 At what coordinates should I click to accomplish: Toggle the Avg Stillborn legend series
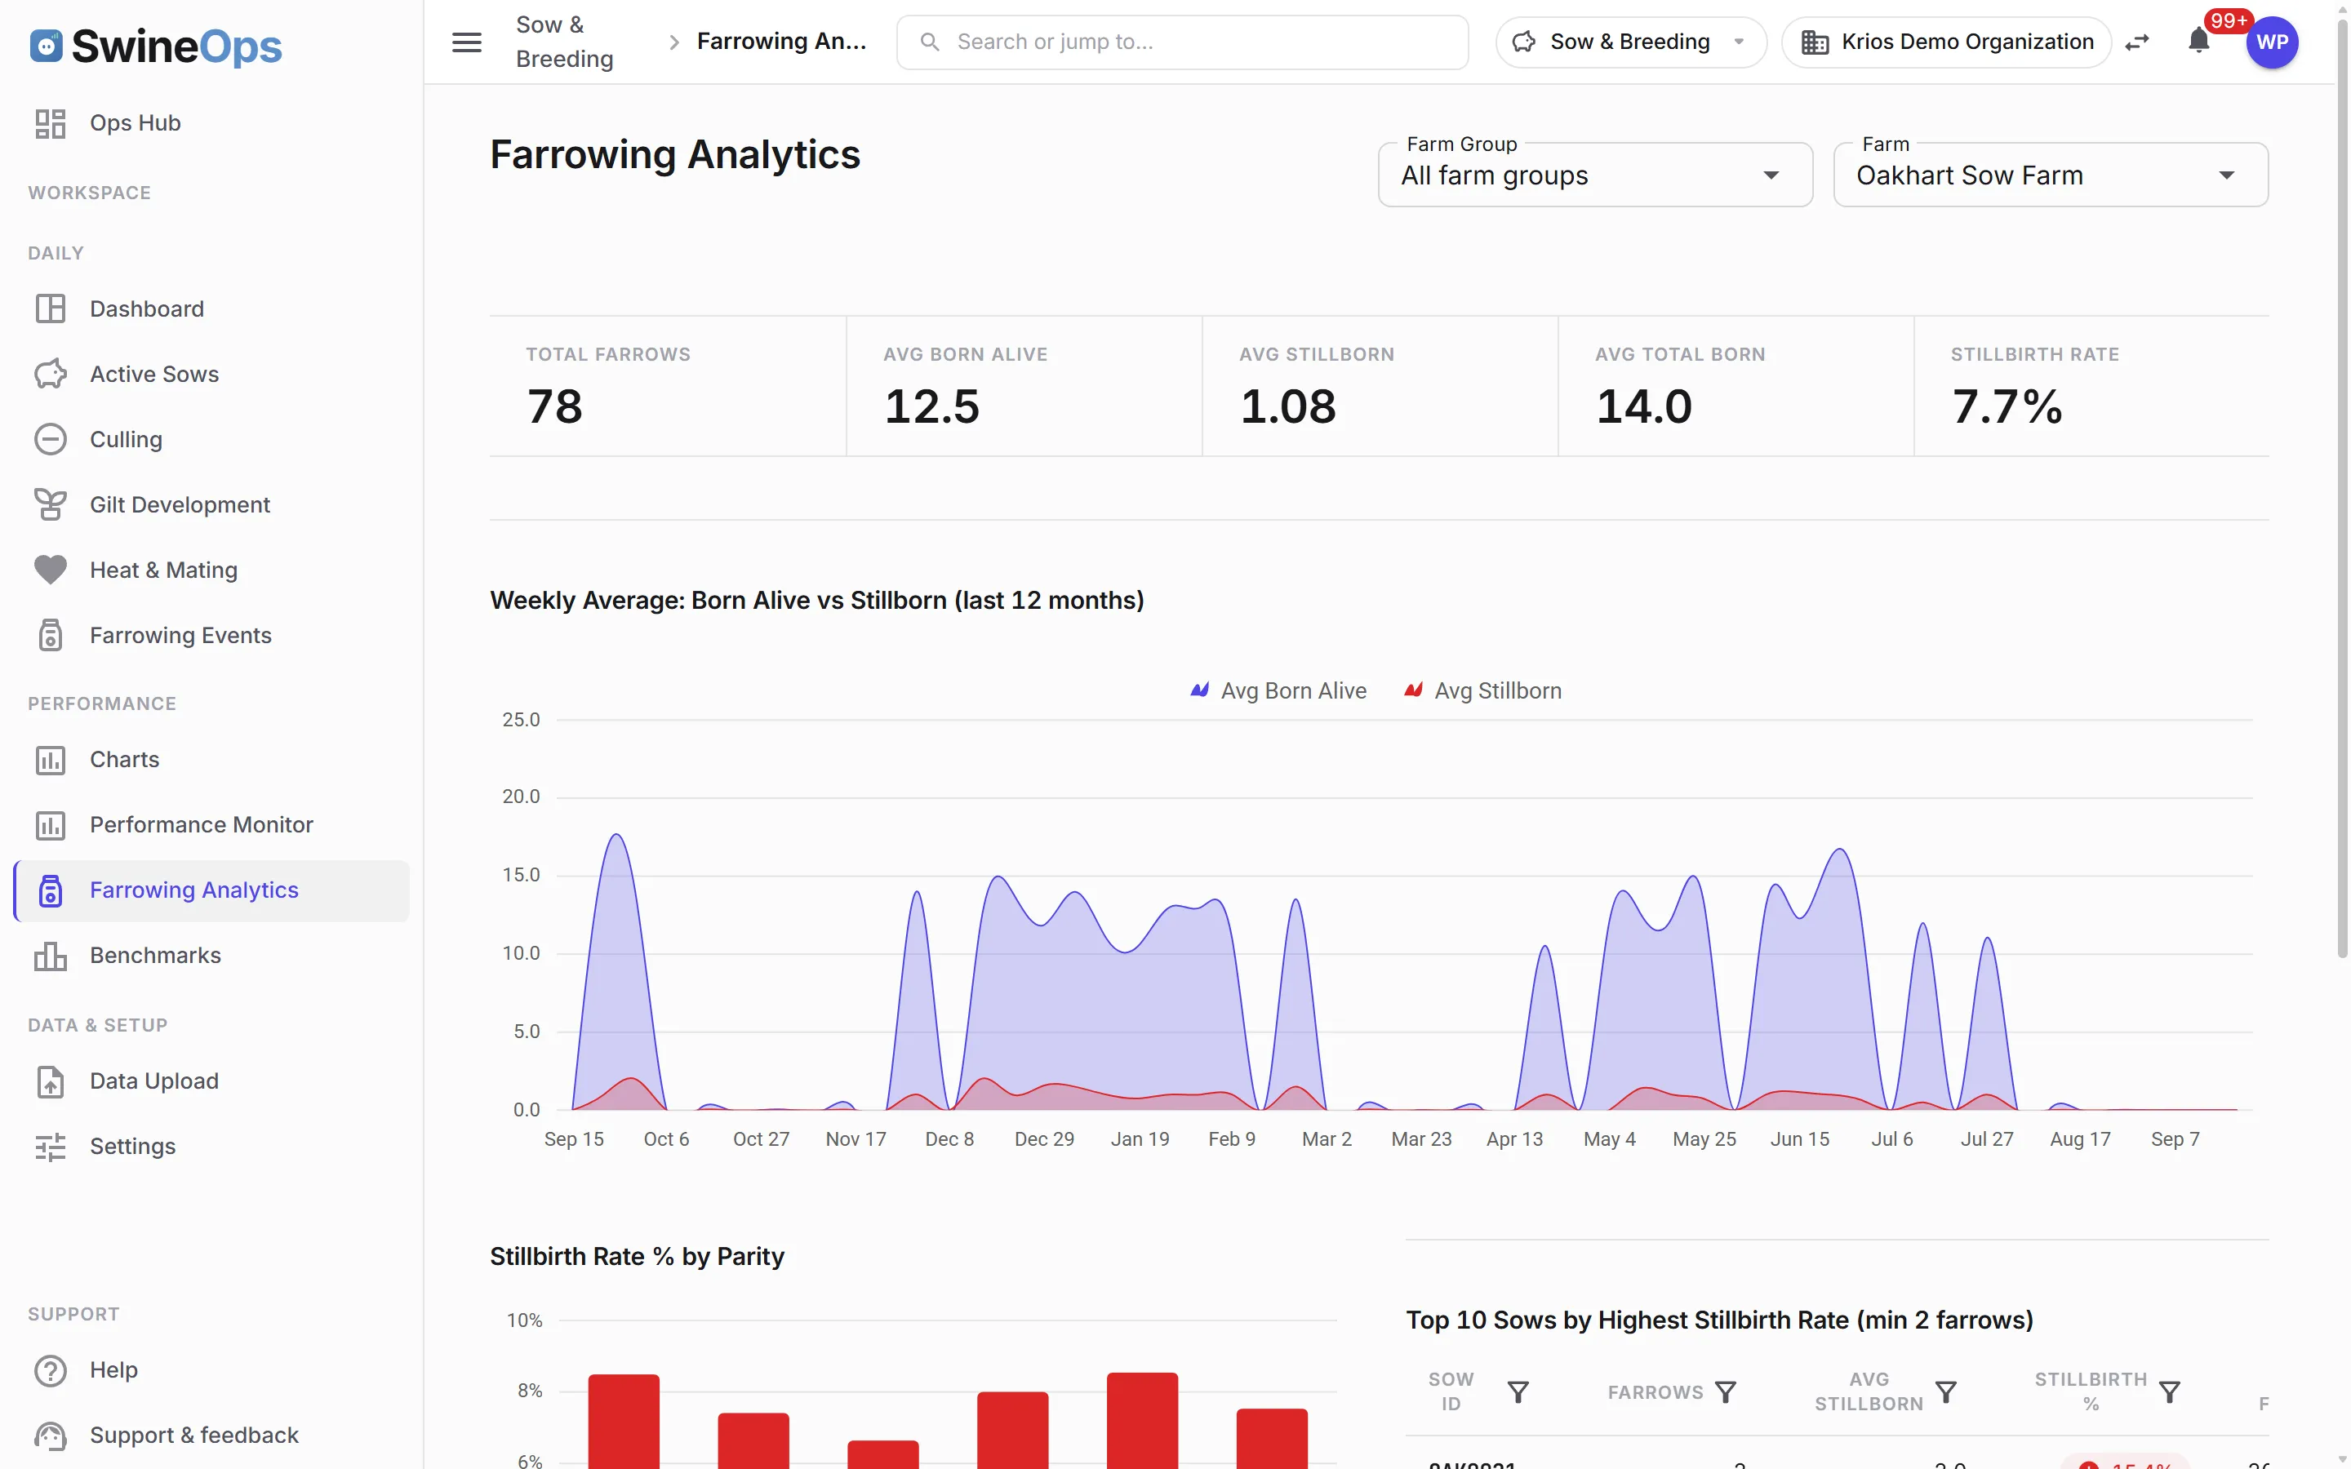click(1483, 690)
